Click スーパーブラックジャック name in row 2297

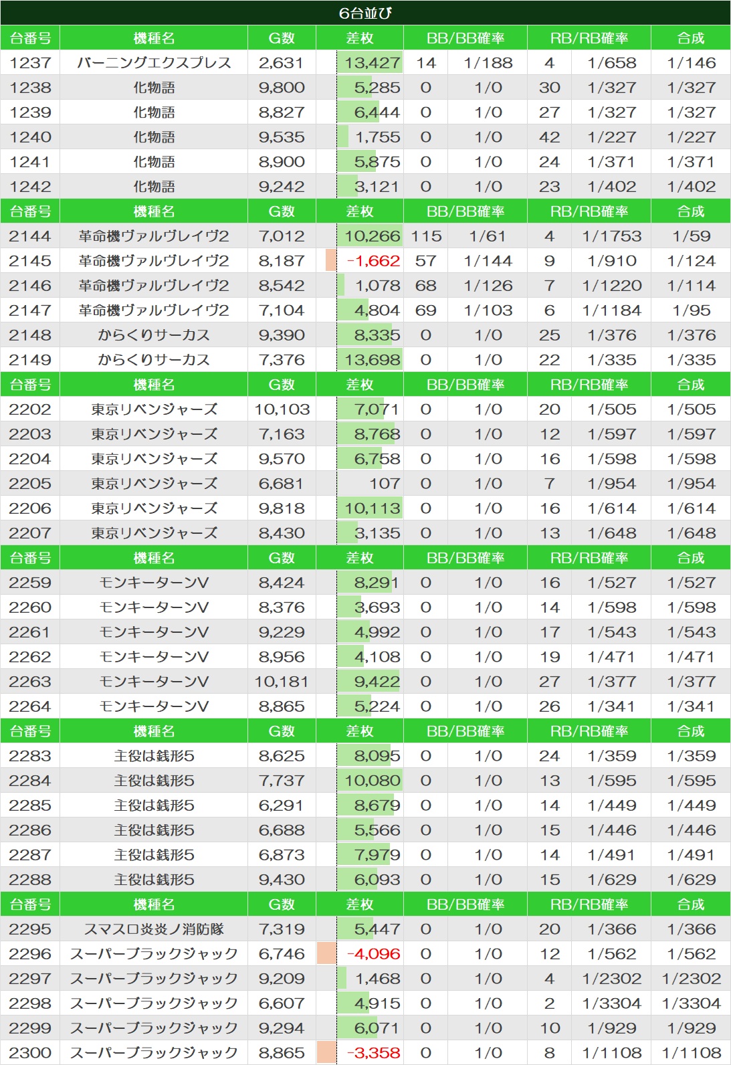tap(154, 979)
